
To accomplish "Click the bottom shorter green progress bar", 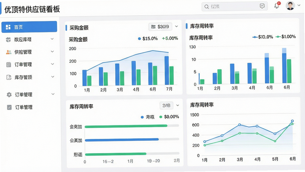I will [116, 154].
